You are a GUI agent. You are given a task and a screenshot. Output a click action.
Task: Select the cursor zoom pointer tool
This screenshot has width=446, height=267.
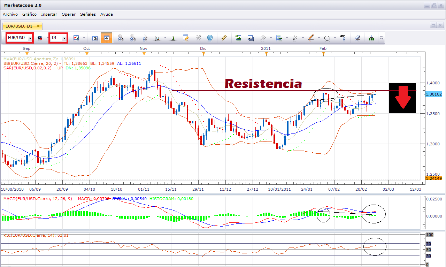(x=145, y=38)
